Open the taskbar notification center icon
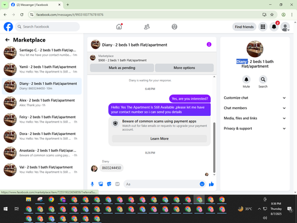 click(x=290, y=209)
